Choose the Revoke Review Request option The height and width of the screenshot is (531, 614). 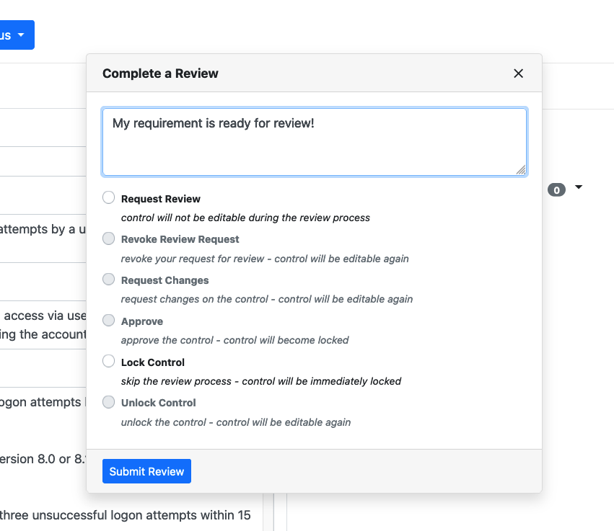(108, 238)
